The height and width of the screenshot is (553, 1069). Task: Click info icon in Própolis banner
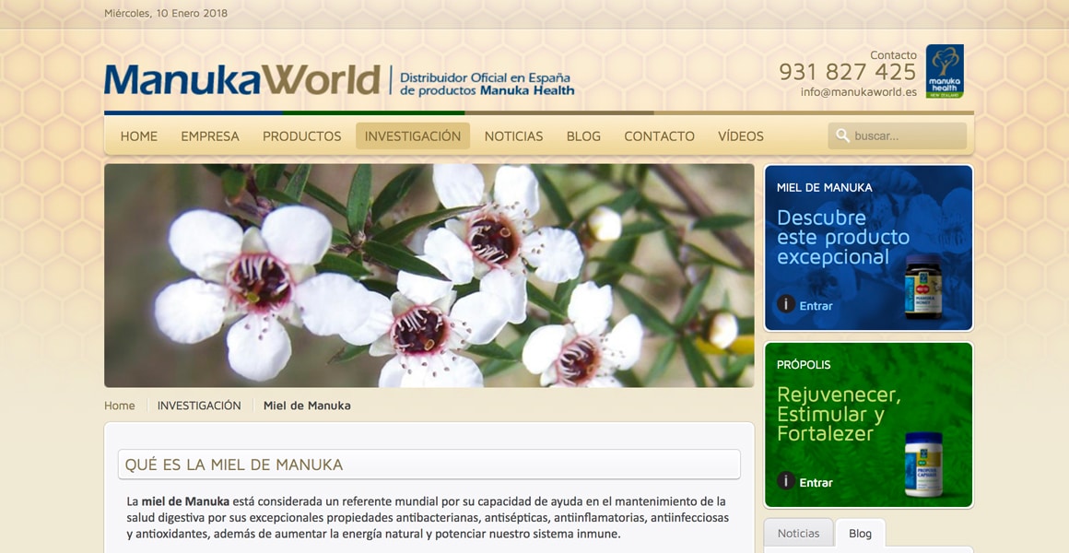tap(786, 481)
